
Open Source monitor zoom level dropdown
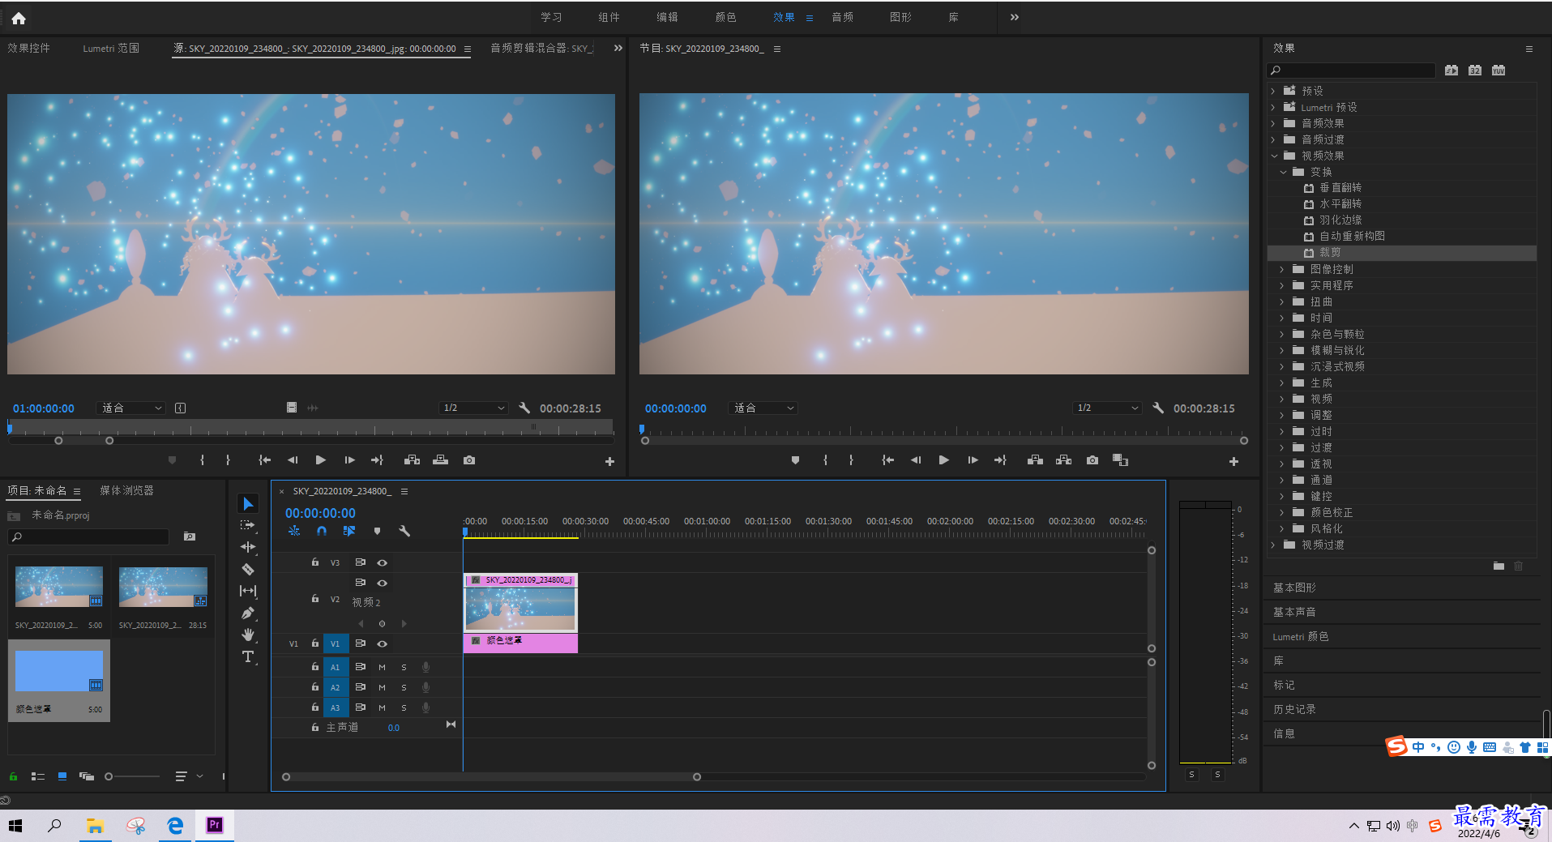[131, 408]
